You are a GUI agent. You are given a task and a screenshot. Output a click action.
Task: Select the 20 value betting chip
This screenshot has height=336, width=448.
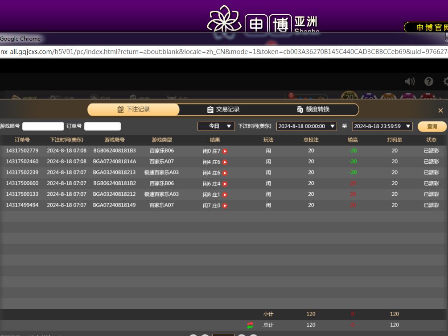[349, 97]
